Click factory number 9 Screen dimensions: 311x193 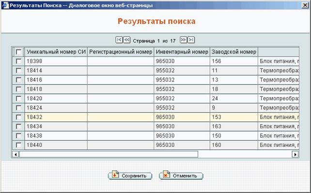coord(234,108)
